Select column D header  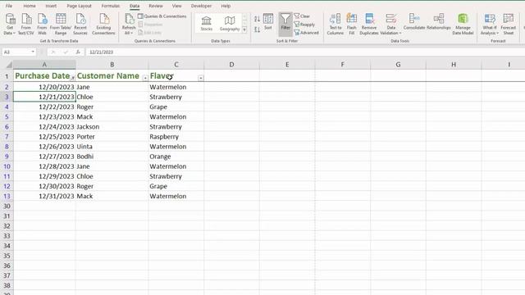tap(231, 65)
